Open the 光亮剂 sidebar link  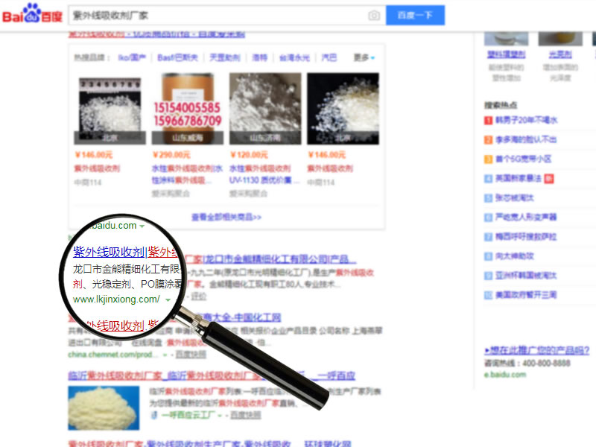point(560,54)
